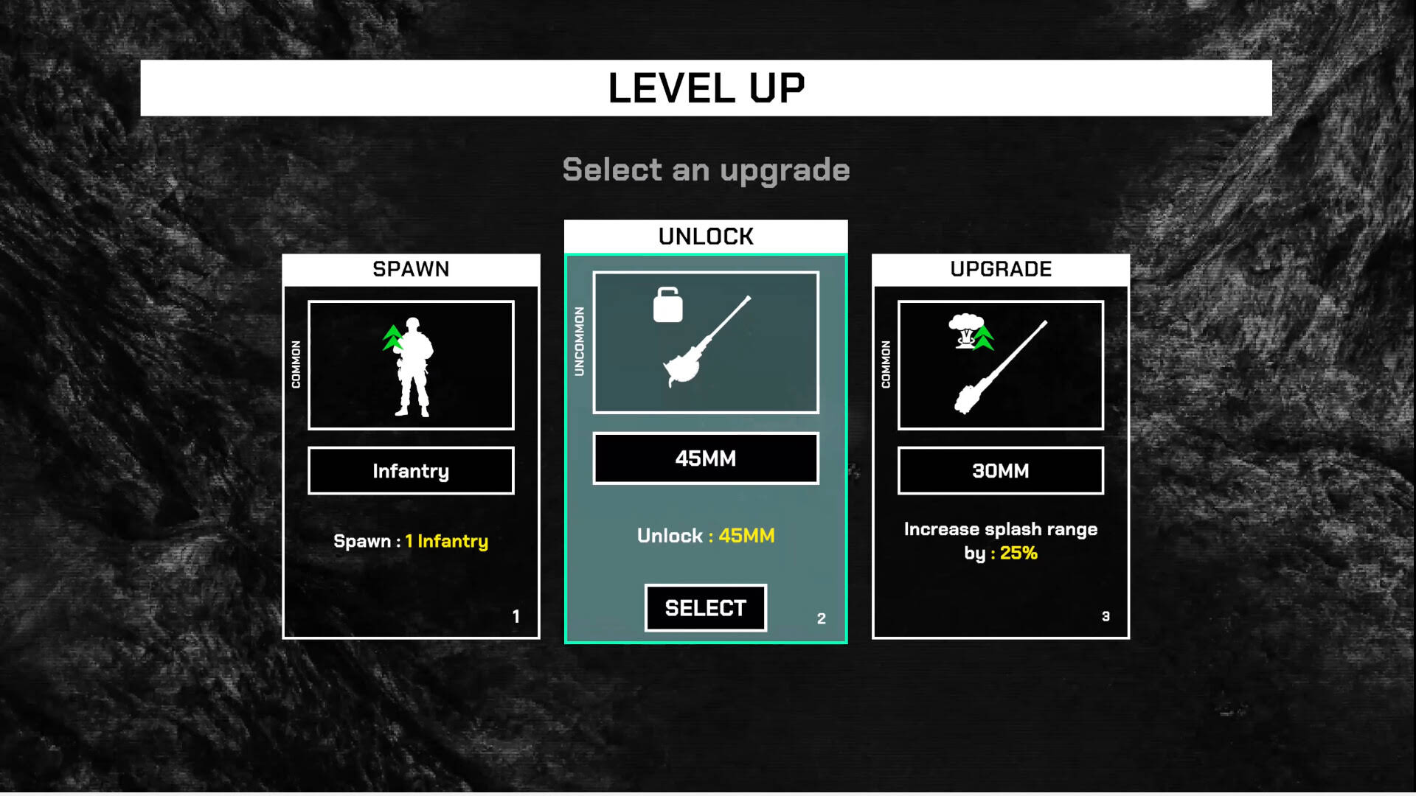1416x796 pixels.
Task: Select the UPGRADE menu option card 3
Action: click(x=1000, y=447)
